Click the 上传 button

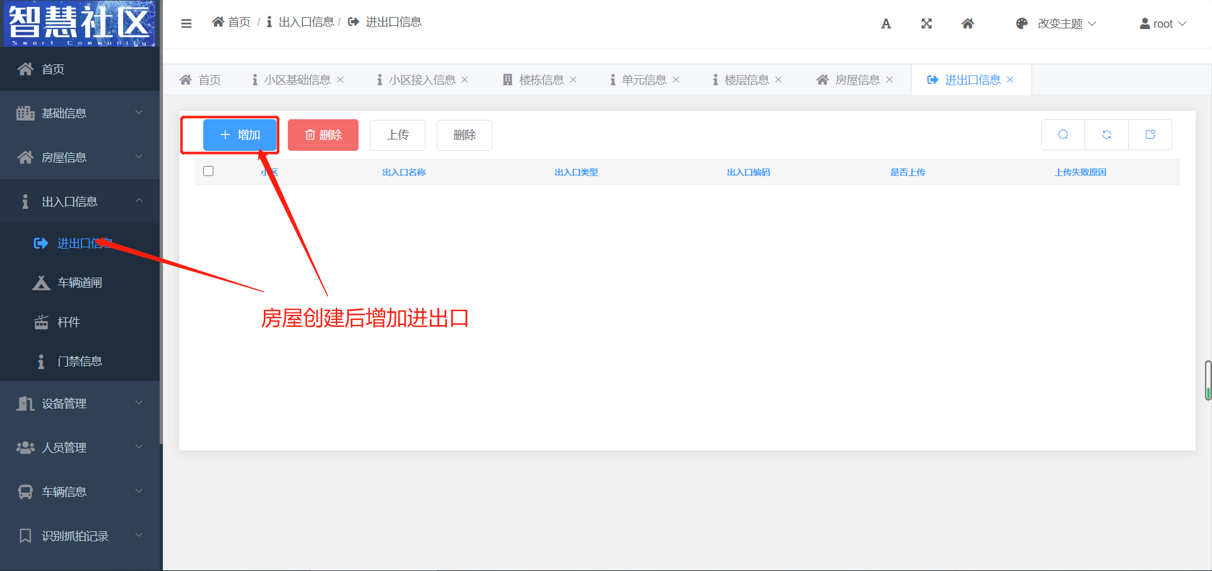(398, 135)
